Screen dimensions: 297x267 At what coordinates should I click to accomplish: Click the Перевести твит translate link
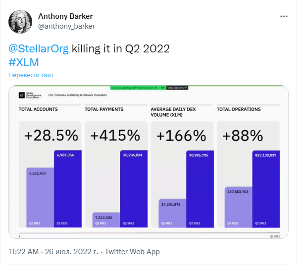pyautogui.click(x=31, y=75)
